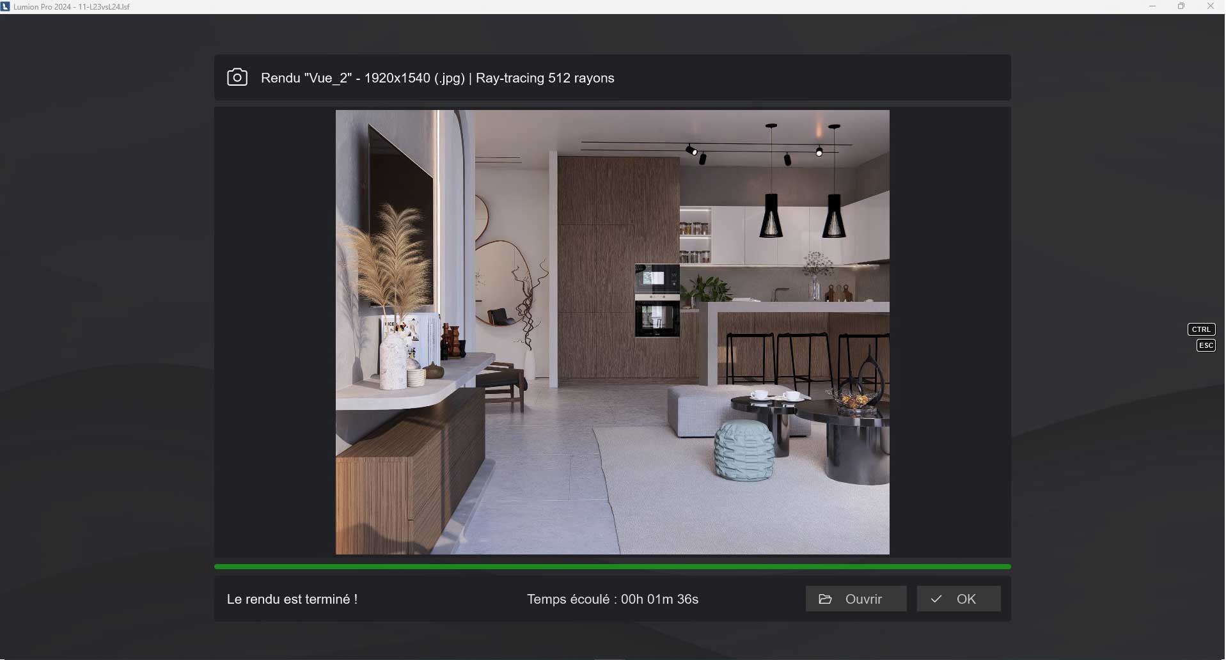Click the 'Le rendu est terminé !' message
Image resolution: width=1226 pixels, height=660 pixels.
pyautogui.click(x=292, y=599)
